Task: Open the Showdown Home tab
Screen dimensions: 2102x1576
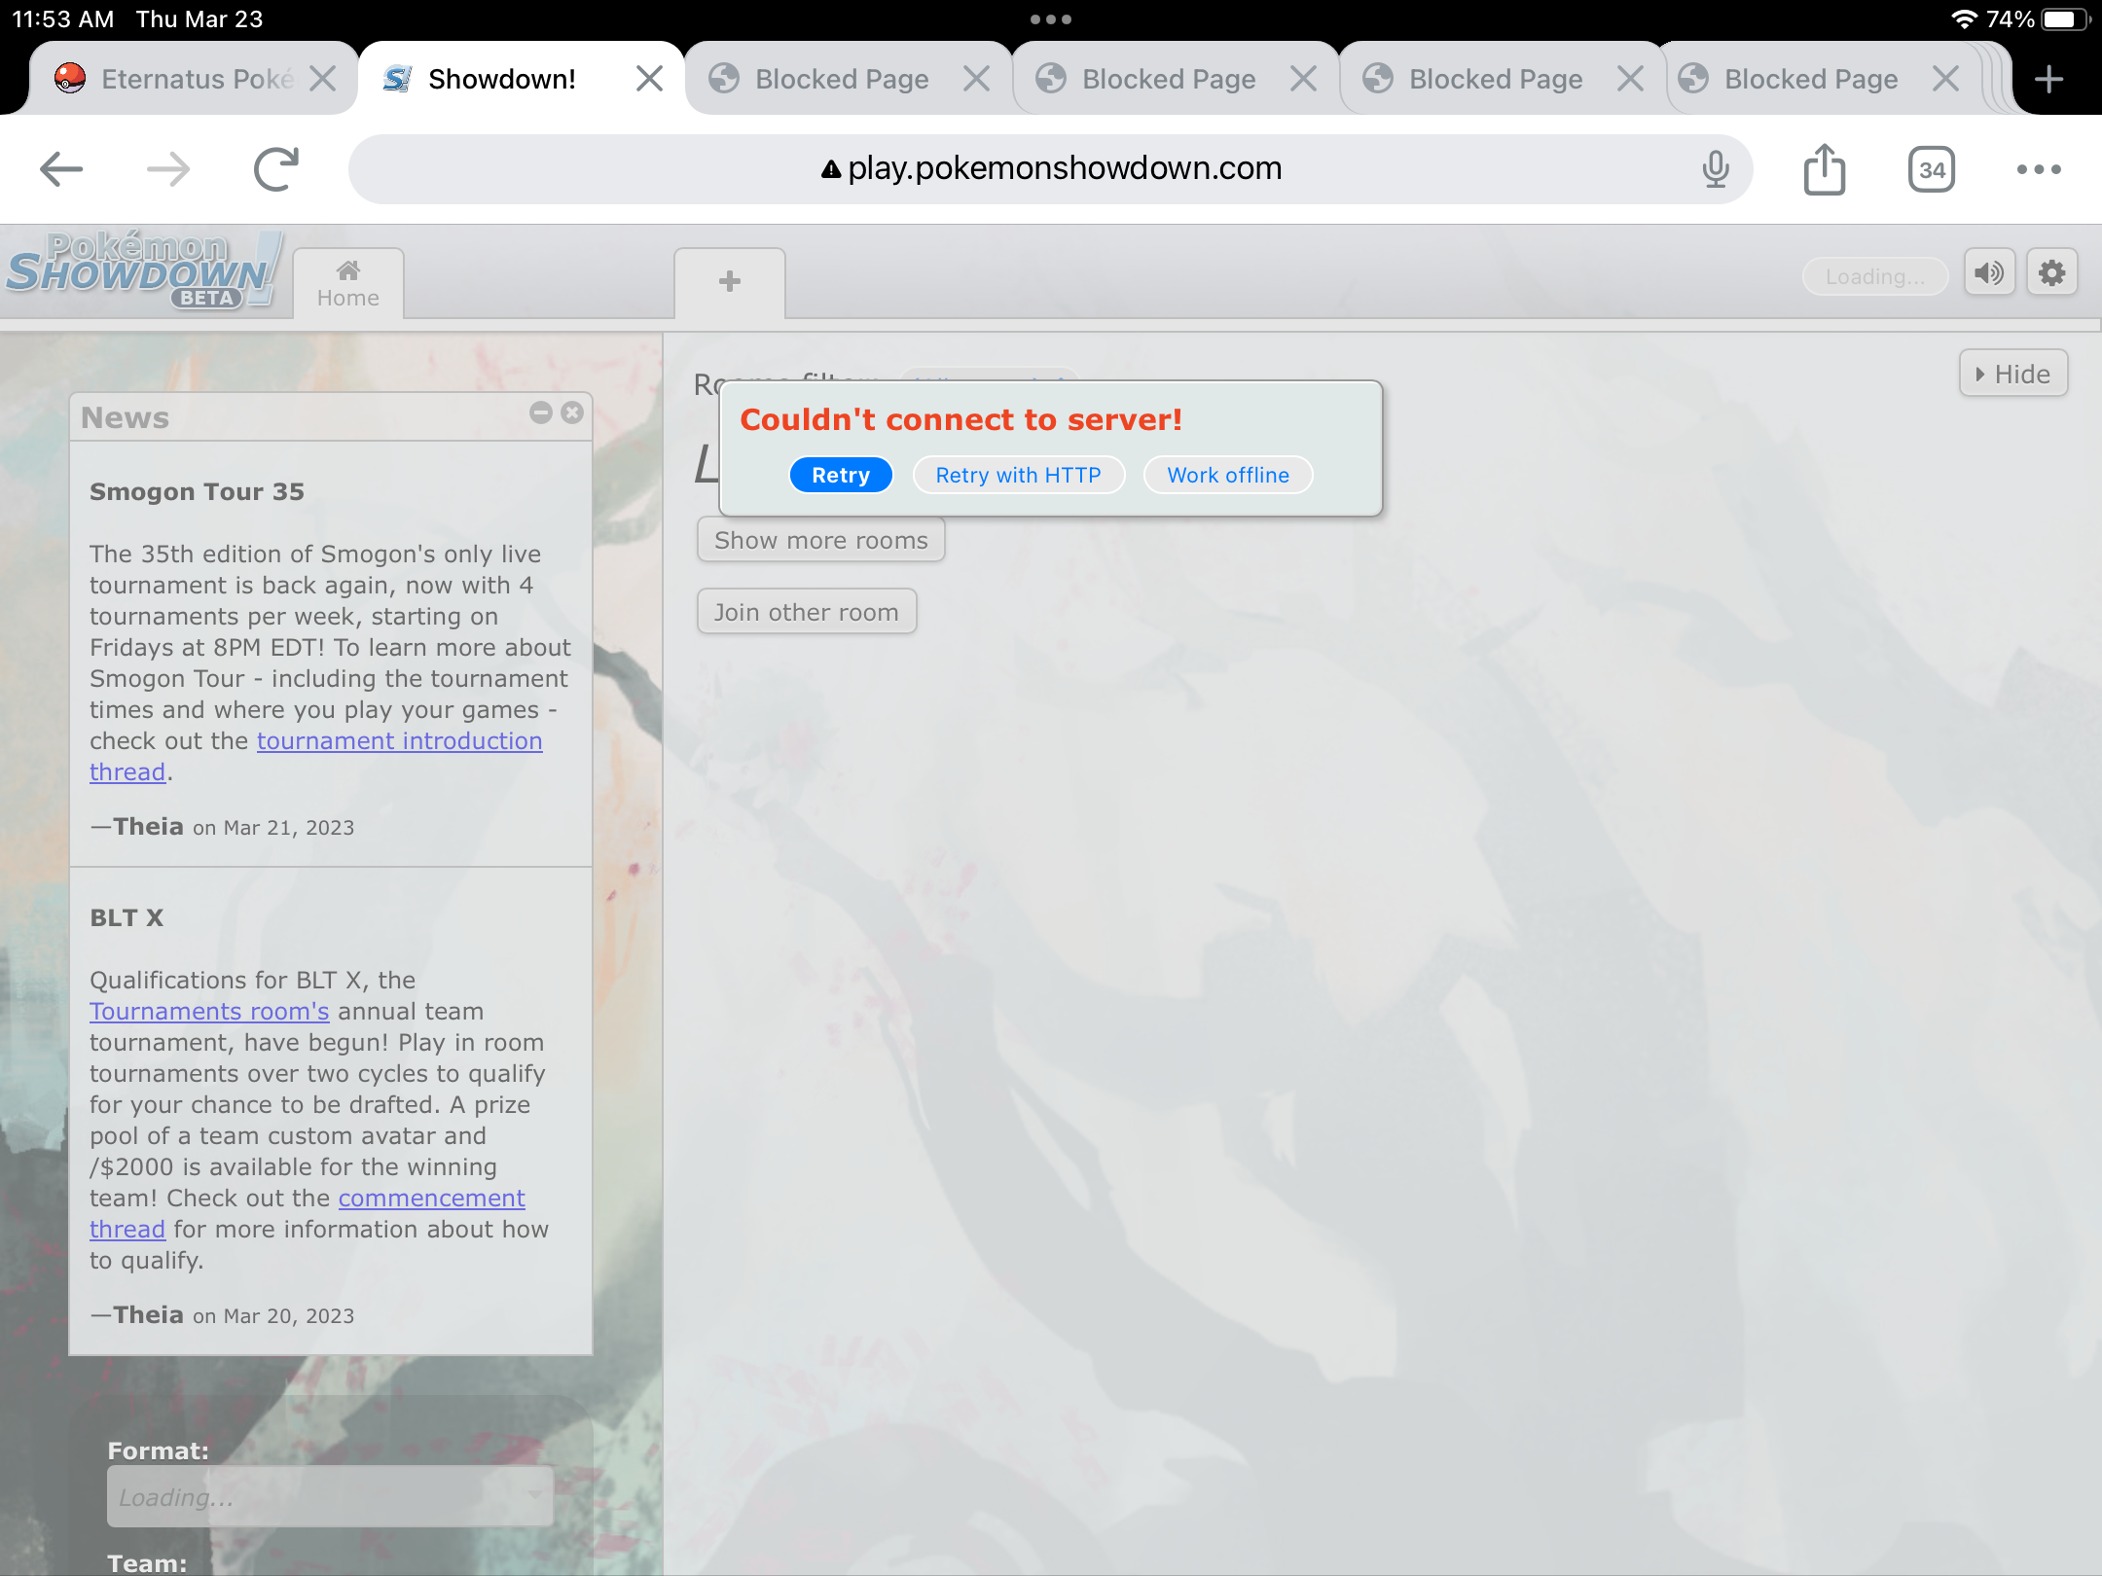Action: 348,283
